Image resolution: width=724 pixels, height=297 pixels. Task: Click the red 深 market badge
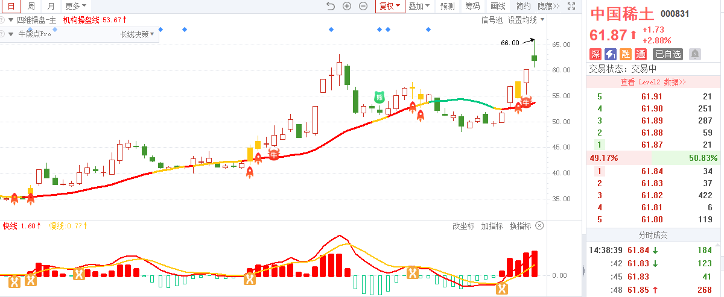[x=595, y=54]
